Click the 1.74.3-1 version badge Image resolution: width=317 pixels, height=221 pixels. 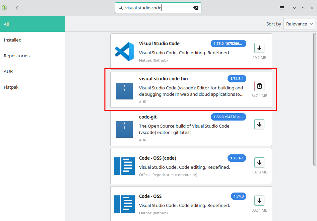pyautogui.click(x=237, y=79)
